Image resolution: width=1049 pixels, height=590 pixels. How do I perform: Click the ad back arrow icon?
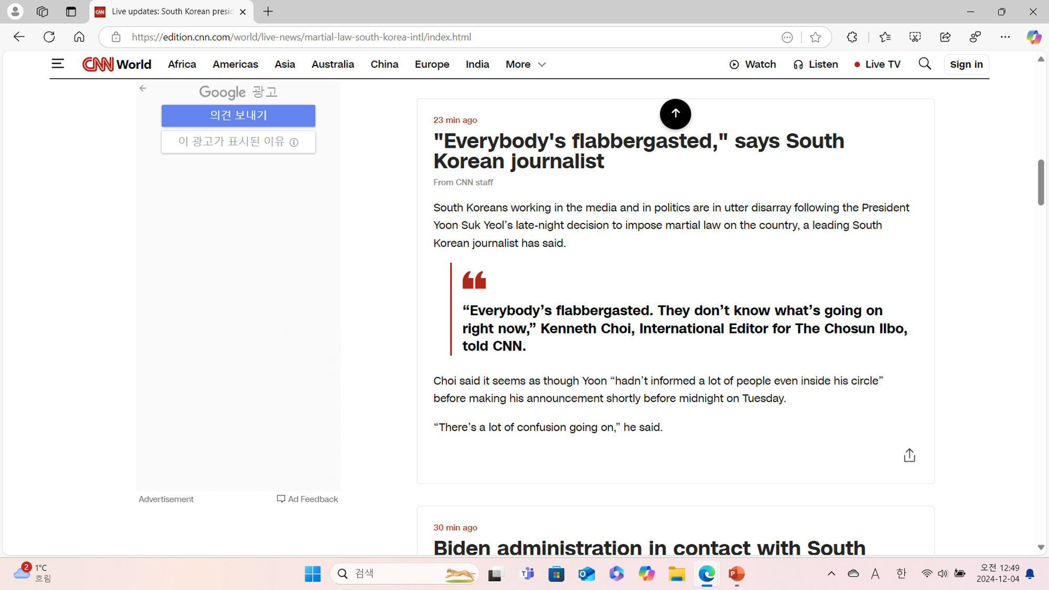tap(143, 88)
